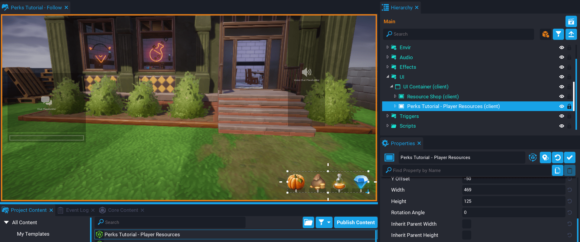The width and height of the screenshot is (580, 242).
Task: Open the Hierarchy filter funnel button
Action: (558, 34)
